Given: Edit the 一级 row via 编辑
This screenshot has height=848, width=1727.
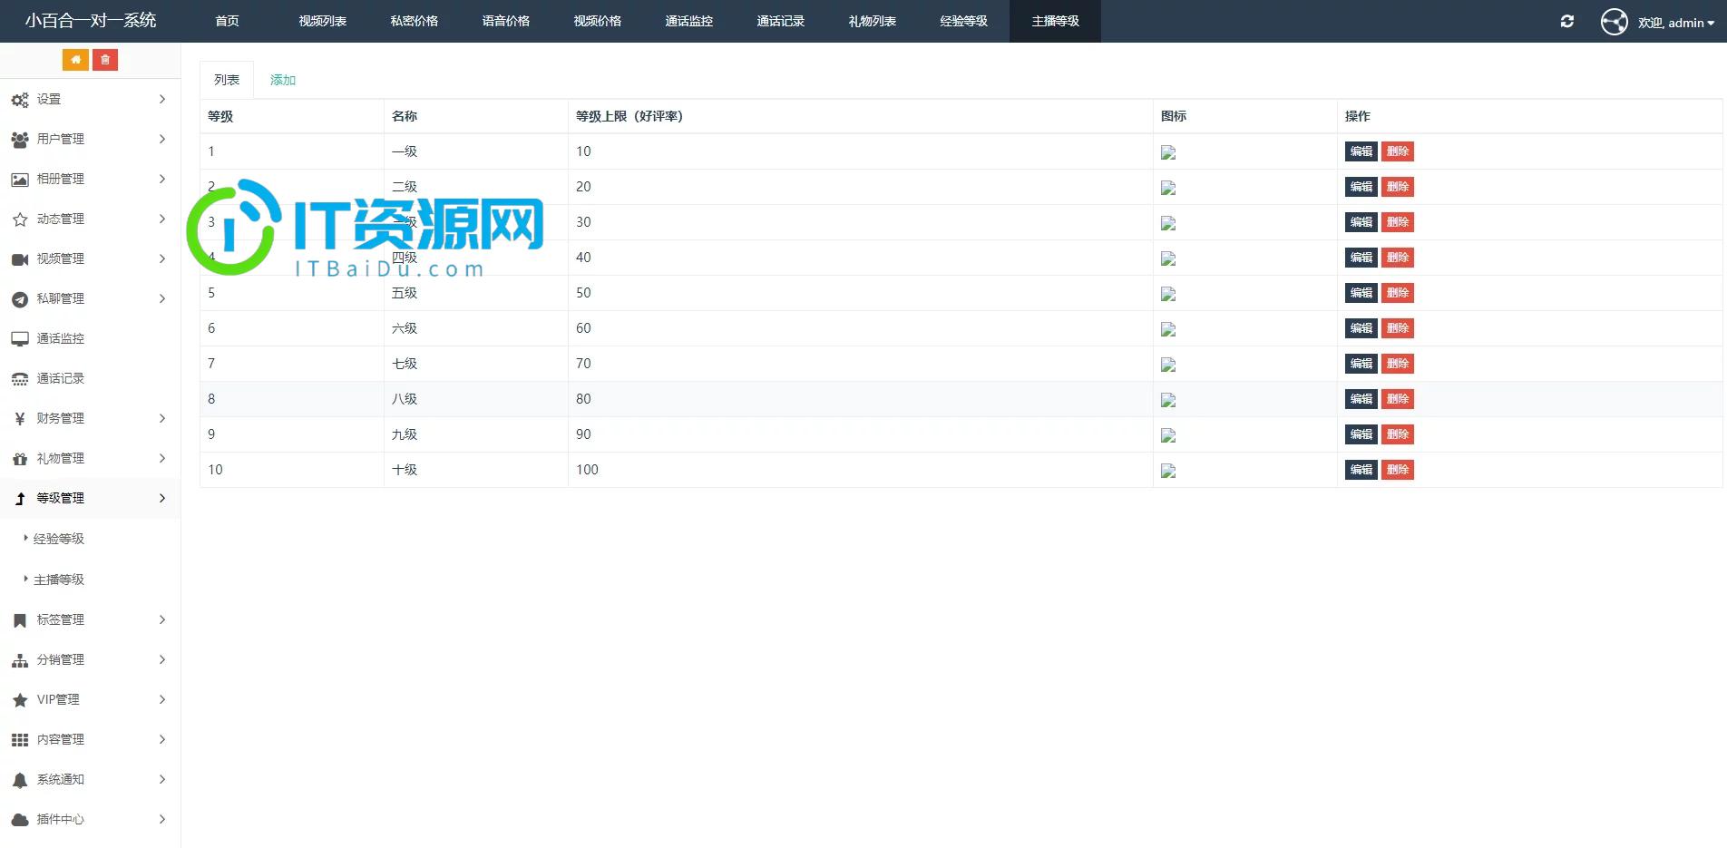Looking at the screenshot, I should 1361,151.
